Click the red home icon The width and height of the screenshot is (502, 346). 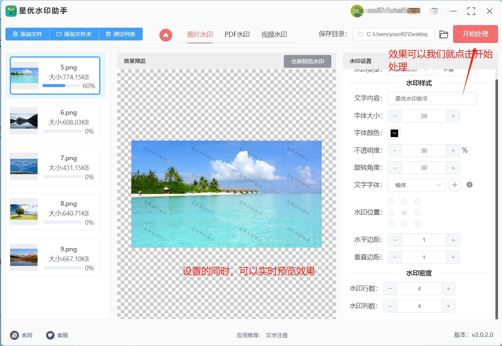point(166,35)
